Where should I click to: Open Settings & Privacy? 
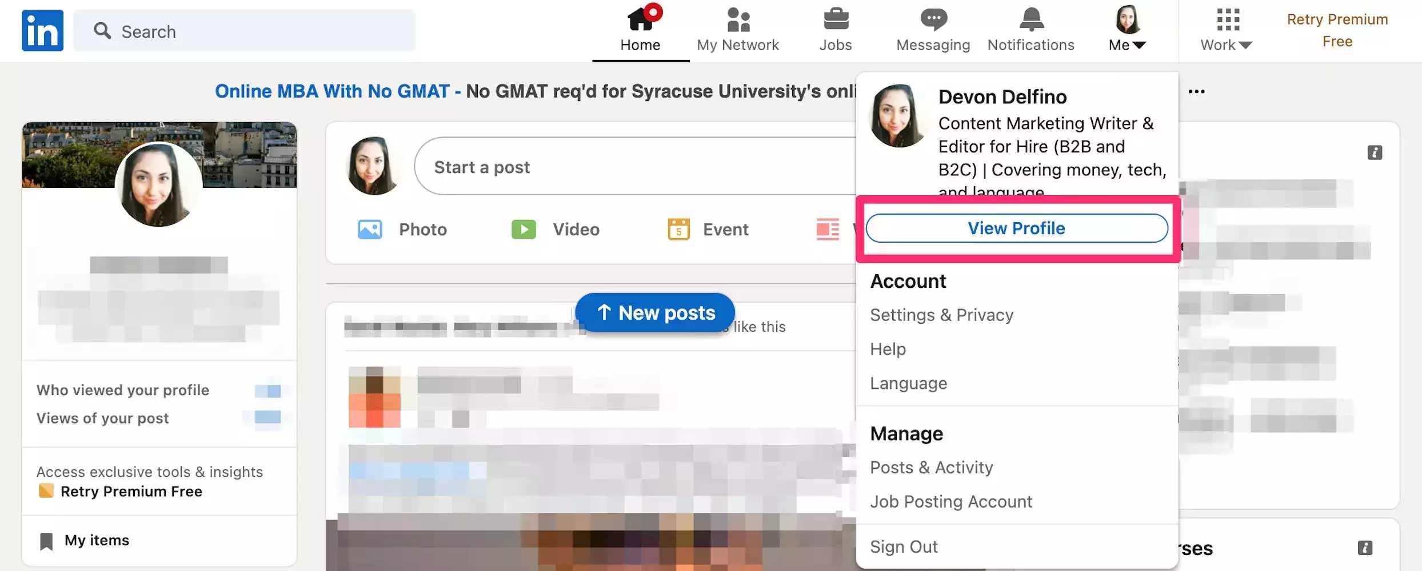(941, 315)
